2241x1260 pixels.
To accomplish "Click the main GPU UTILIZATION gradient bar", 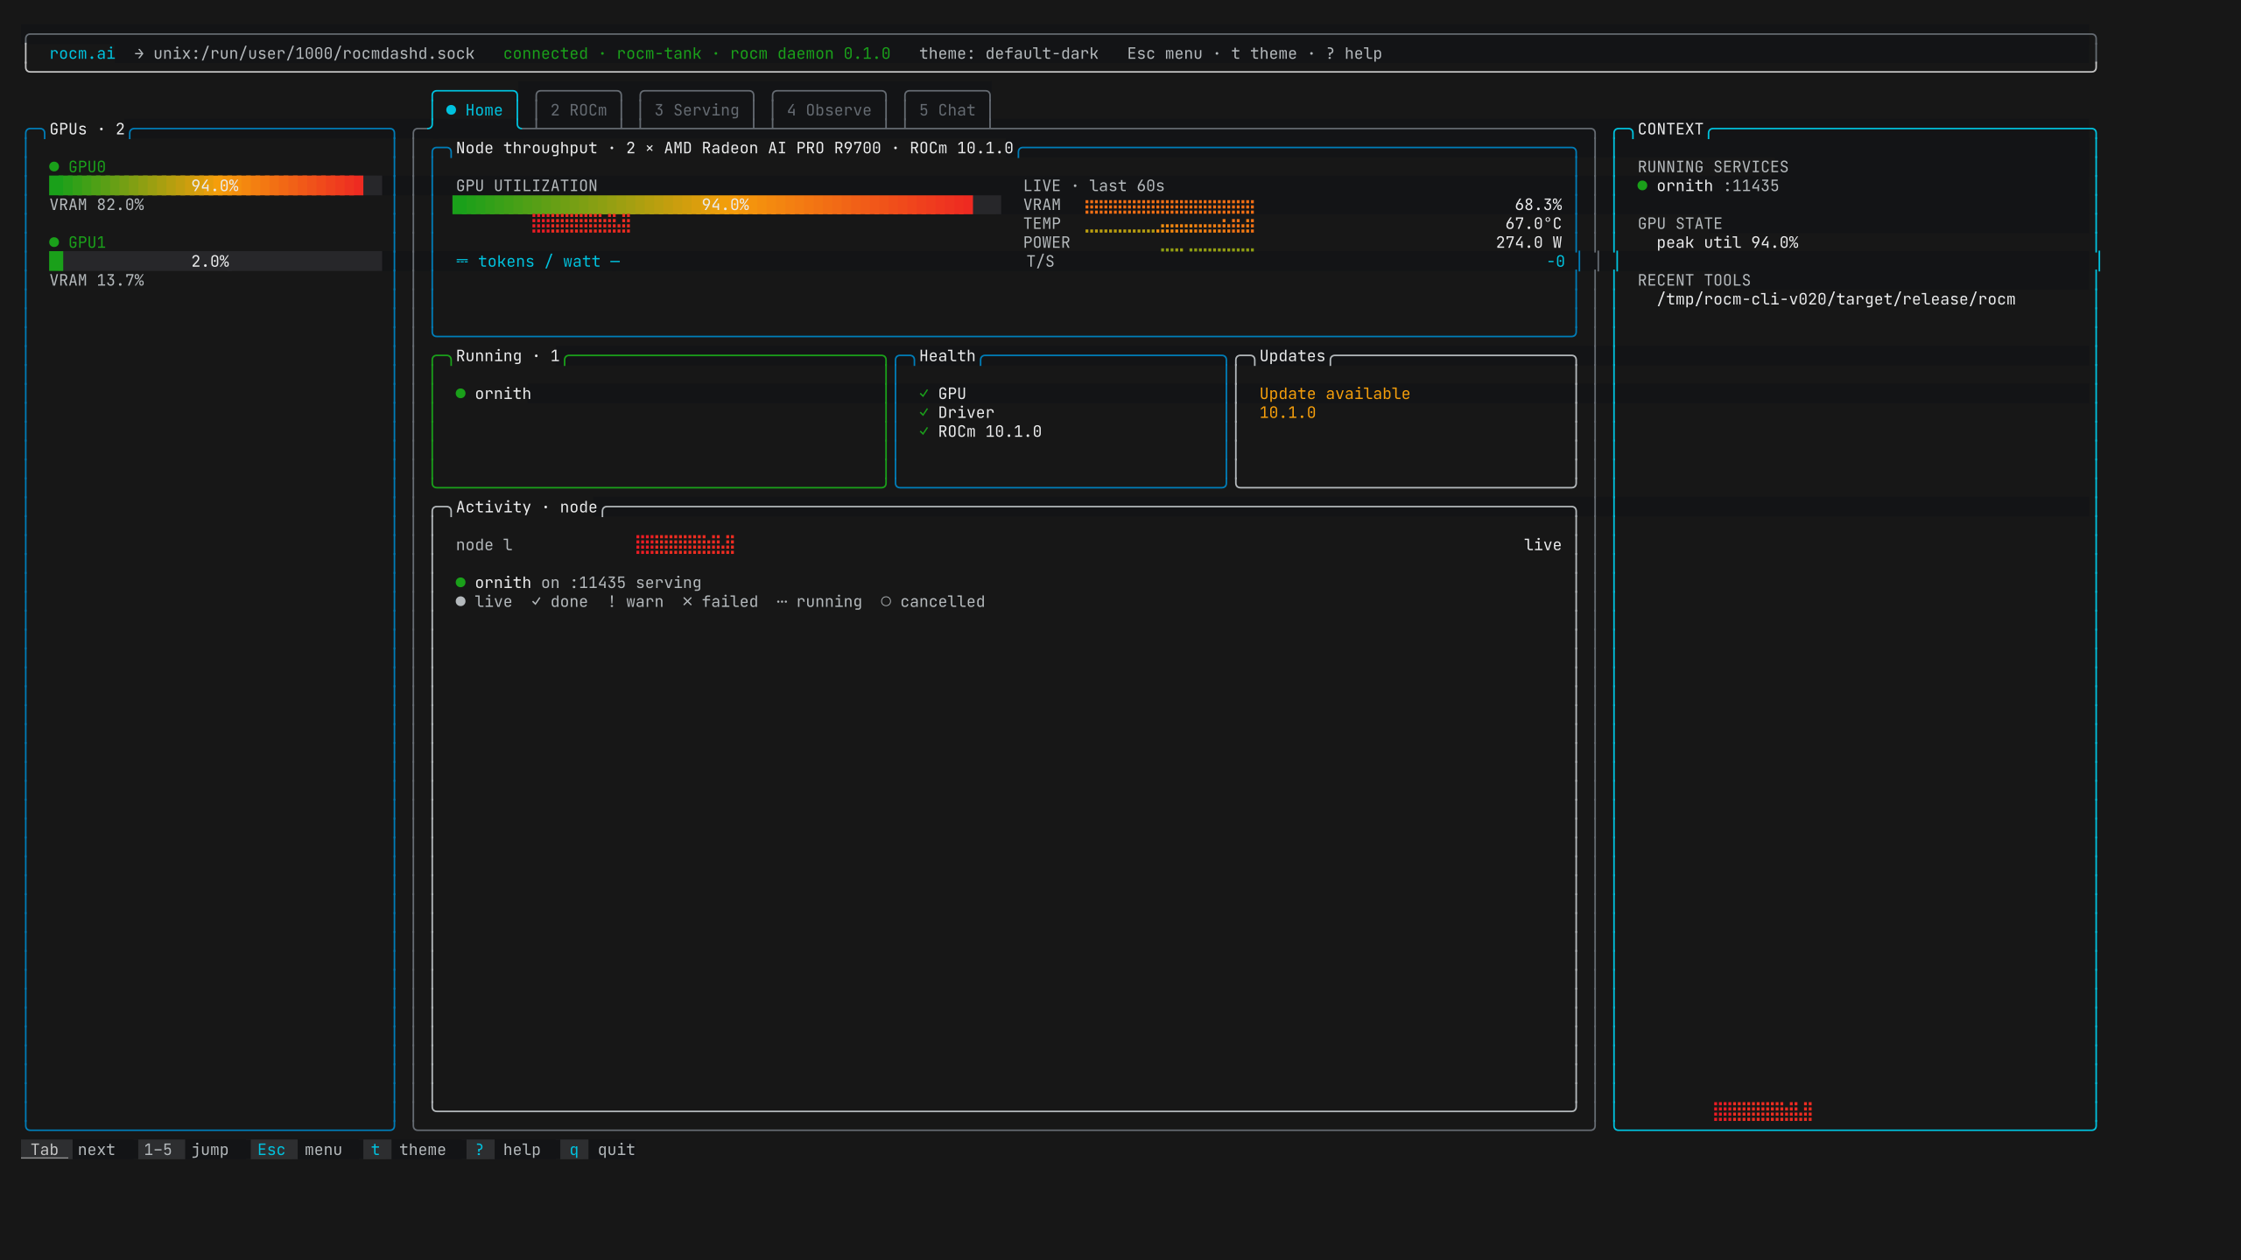I will (726, 205).
